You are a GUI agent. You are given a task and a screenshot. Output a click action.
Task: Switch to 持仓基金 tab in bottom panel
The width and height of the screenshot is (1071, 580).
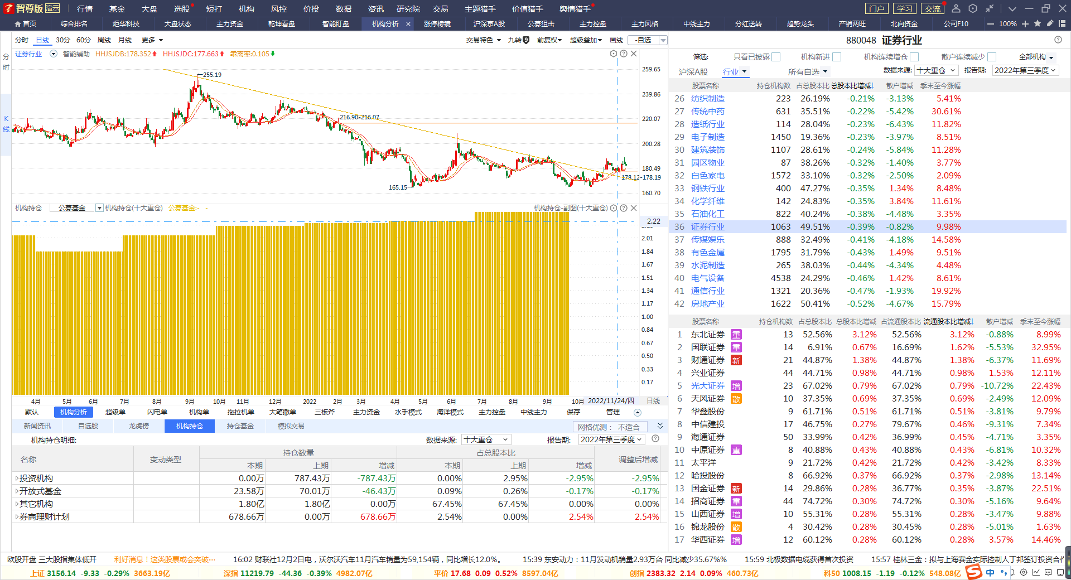[240, 426]
